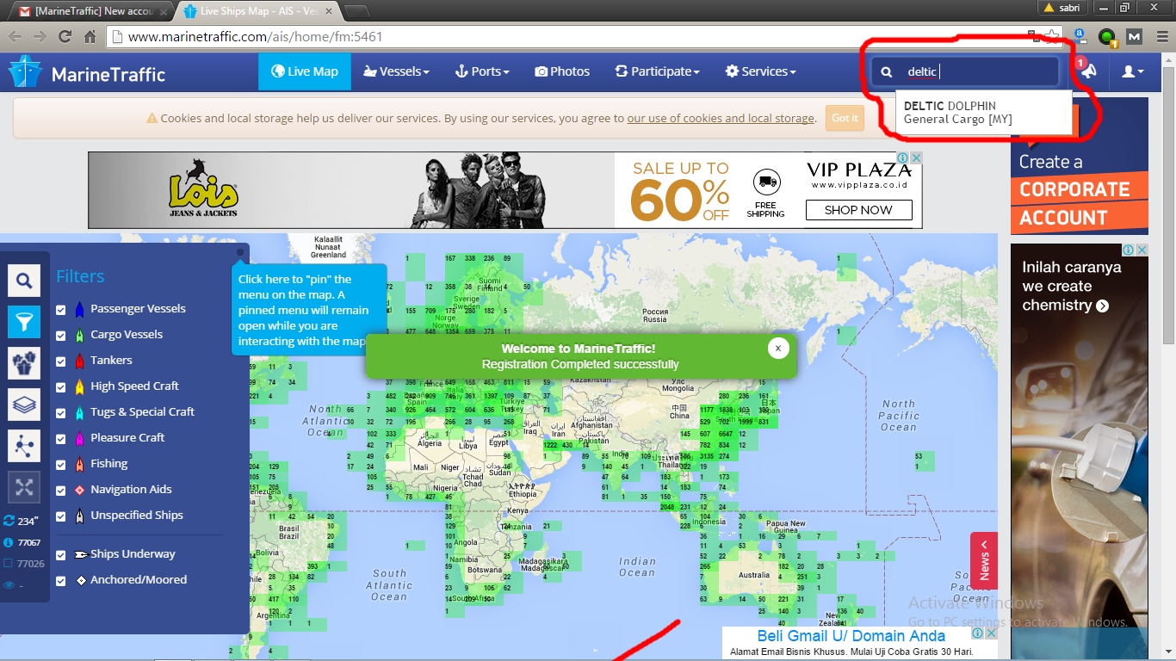
Task: Click AdChoices icon on Lois banner ad
Action: click(x=901, y=158)
